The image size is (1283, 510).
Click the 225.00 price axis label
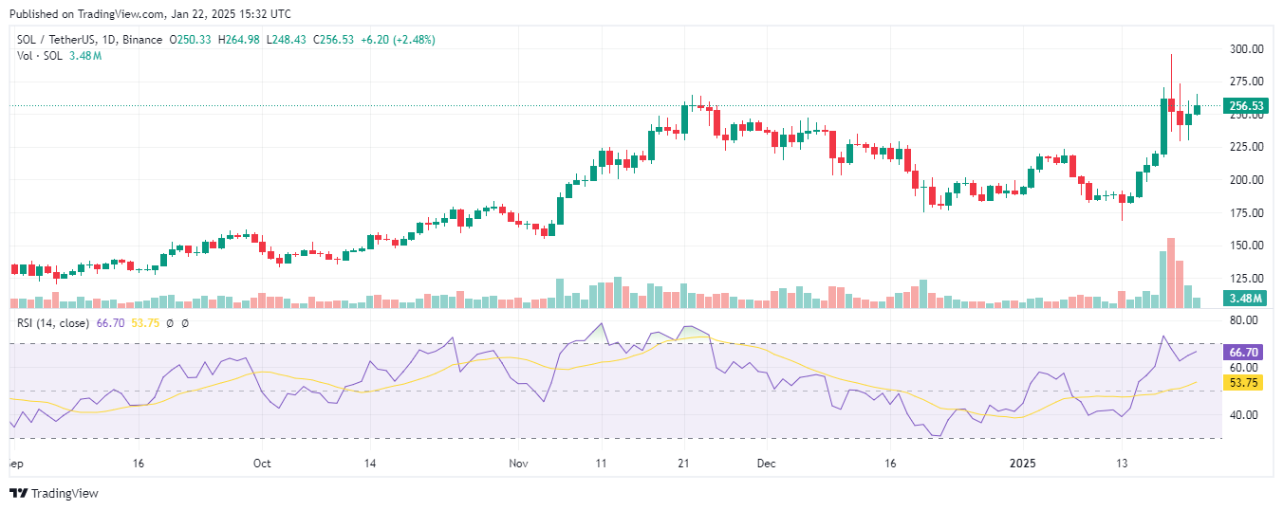(x=1246, y=147)
